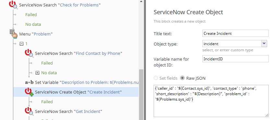Image resolution: width=273 pixels, height=120 pixels.
Task: Click the Title text input field
Action: [x=235, y=34]
